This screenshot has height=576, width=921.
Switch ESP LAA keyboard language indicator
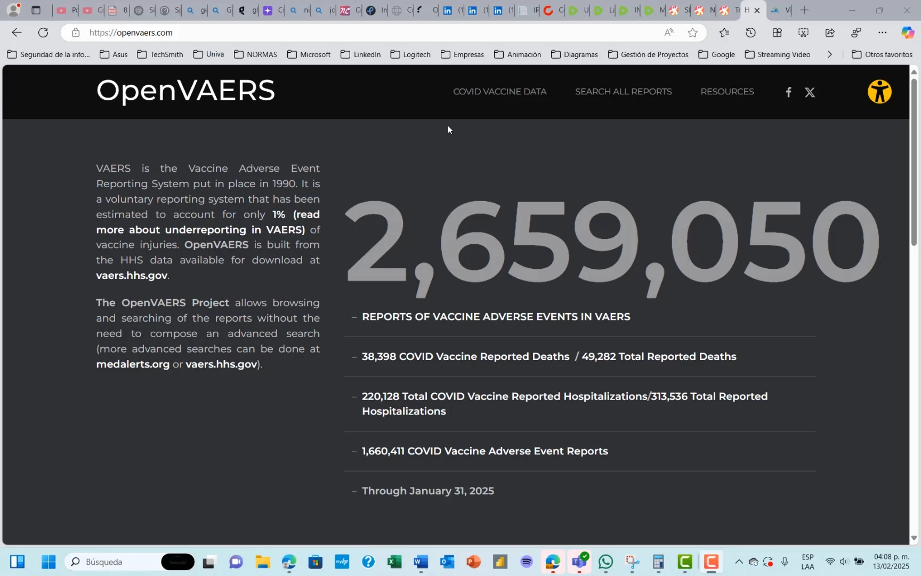(x=807, y=562)
